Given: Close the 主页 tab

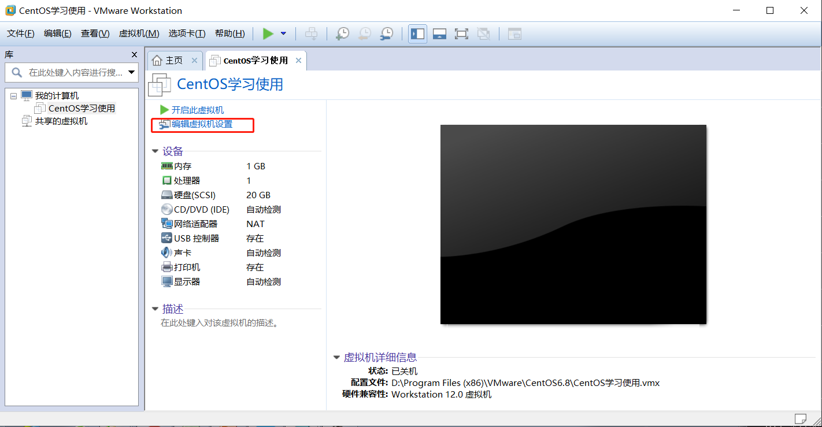Looking at the screenshot, I should (x=194, y=61).
